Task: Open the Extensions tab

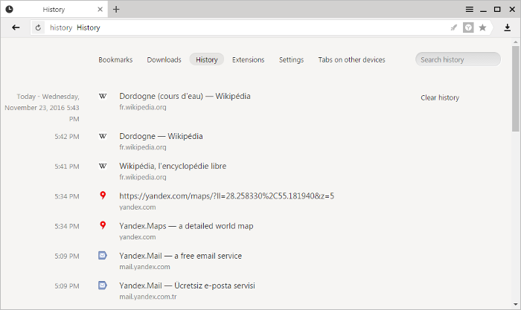Action: 248,59
